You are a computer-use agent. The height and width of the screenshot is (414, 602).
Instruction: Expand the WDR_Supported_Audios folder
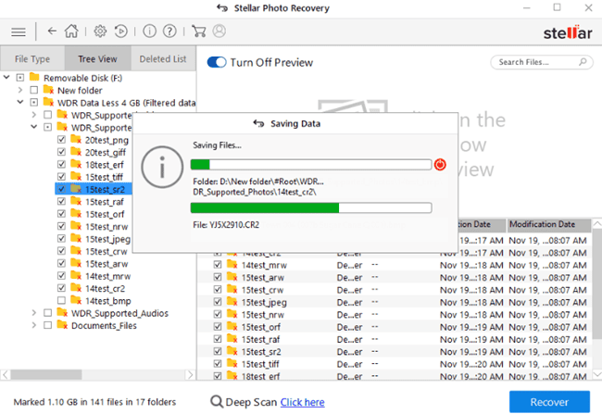click(x=34, y=313)
